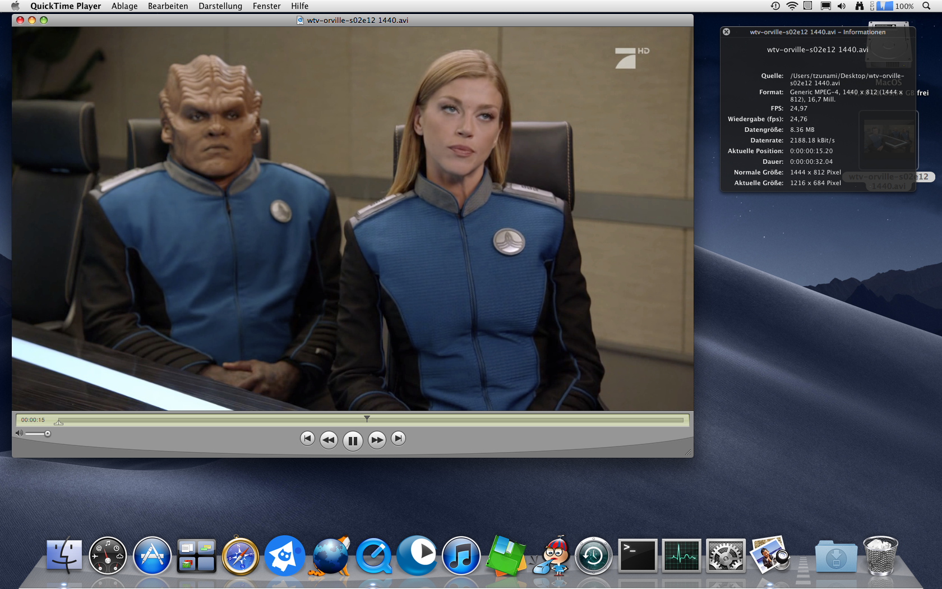Open the Bearbeiten menu
The width and height of the screenshot is (942, 589).
point(168,6)
